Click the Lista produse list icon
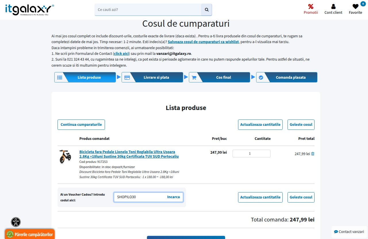 click(x=60, y=77)
